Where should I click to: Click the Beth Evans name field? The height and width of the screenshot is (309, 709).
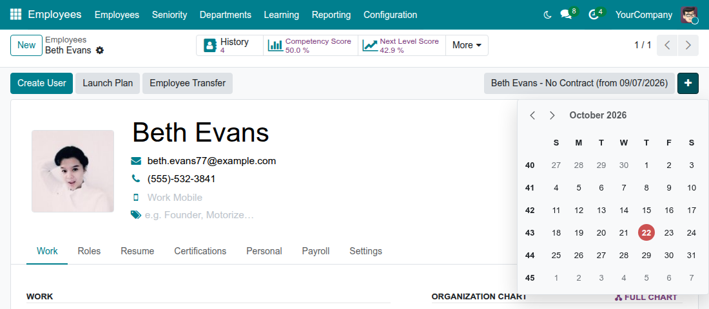tap(200, 133)
